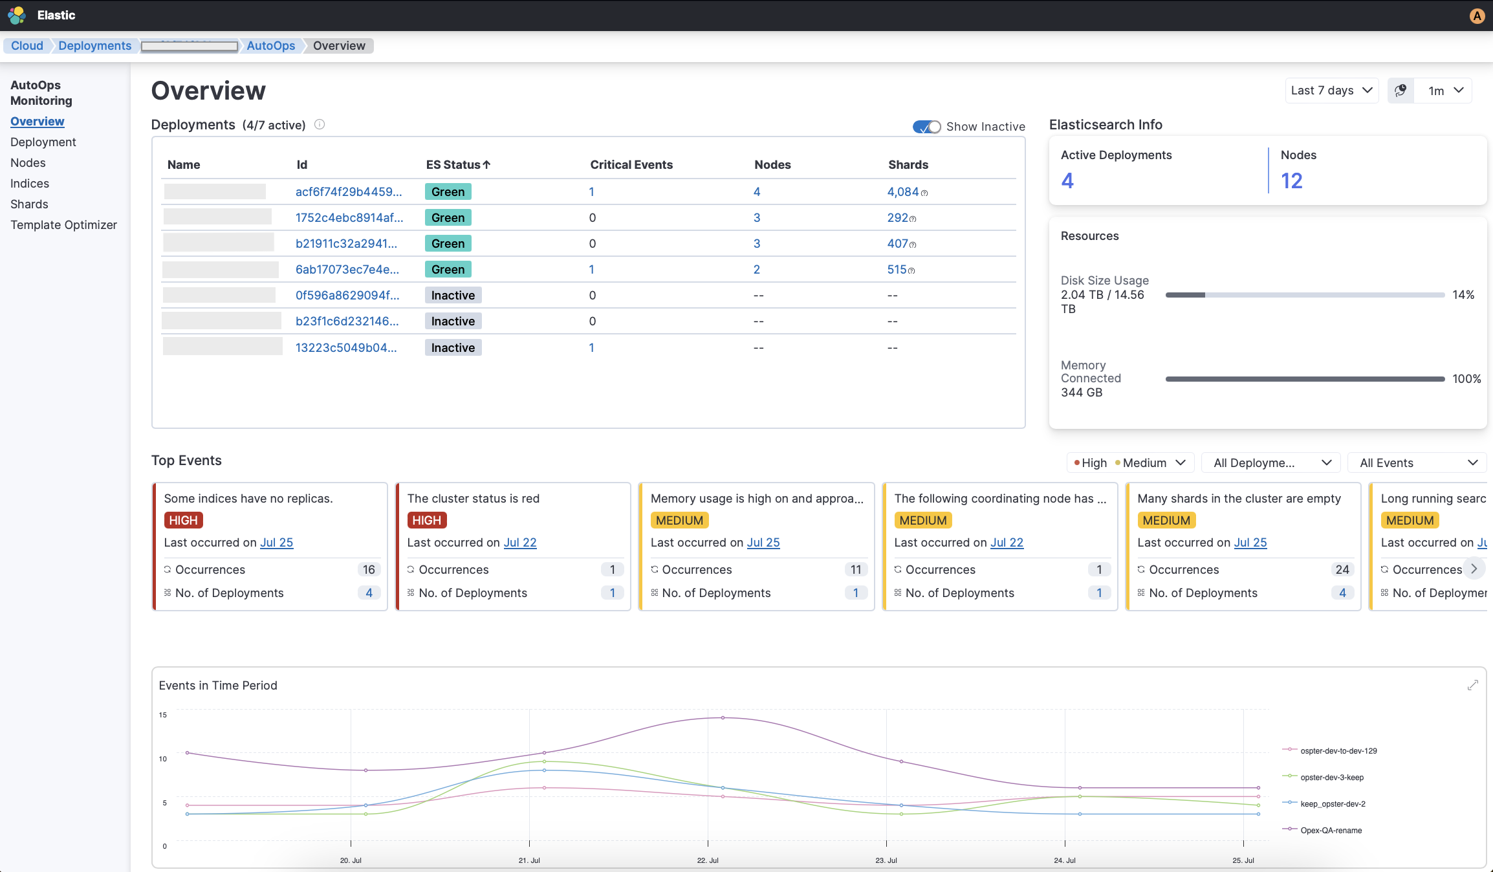The height and width of the screenshot is (872, 1493).
Task: Click the Critical Events column header
Action: coord(631,164)
